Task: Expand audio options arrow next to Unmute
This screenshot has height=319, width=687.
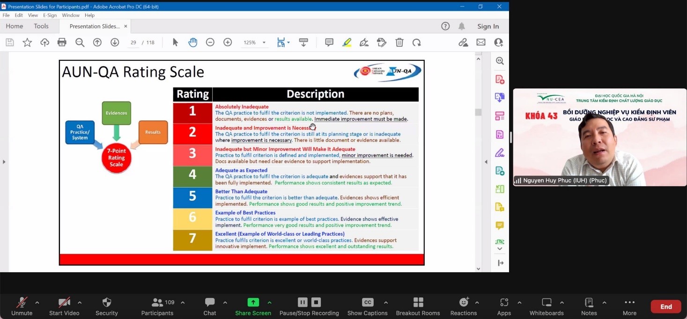Action: coord(37,303)
